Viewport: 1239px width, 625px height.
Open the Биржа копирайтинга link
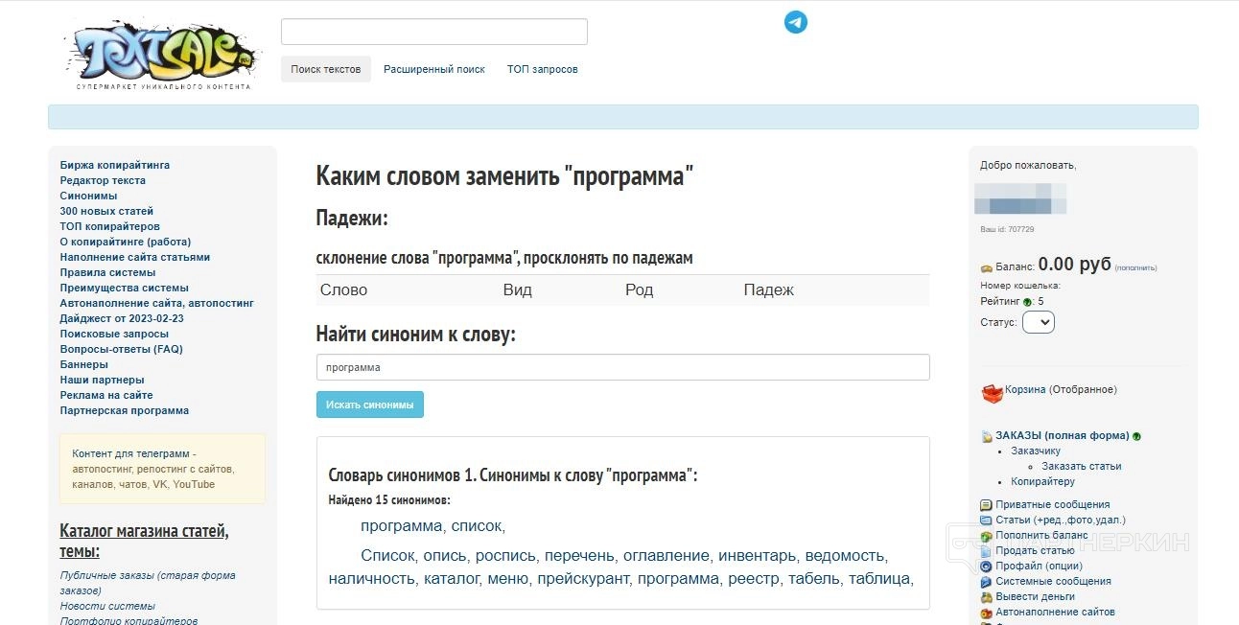(x=115, y=165)
